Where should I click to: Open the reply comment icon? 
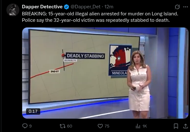coord(25,126)
